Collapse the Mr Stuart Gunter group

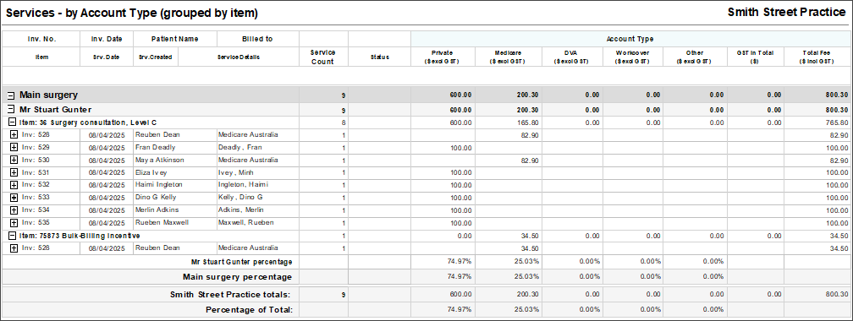[x=11, y=110]
